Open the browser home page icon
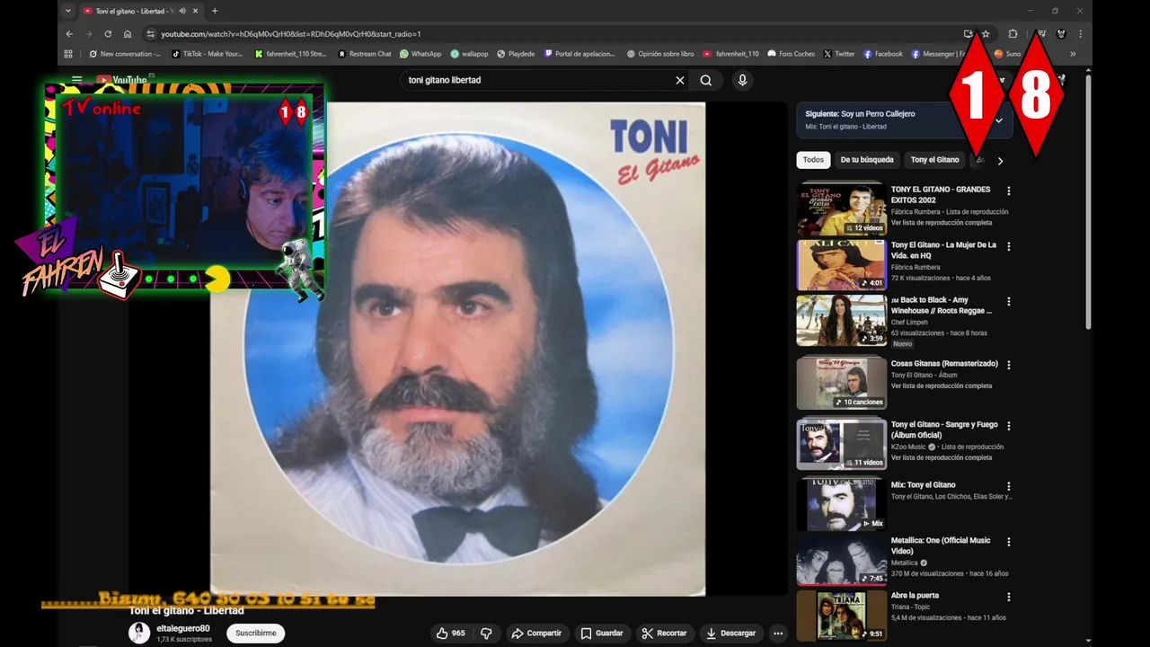The width and height of the screenshot is (1150, 647). (x=128, y=34)
